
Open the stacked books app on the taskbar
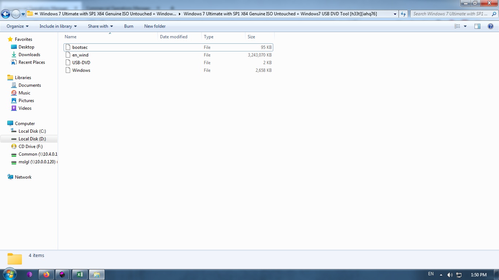(62, 275)
